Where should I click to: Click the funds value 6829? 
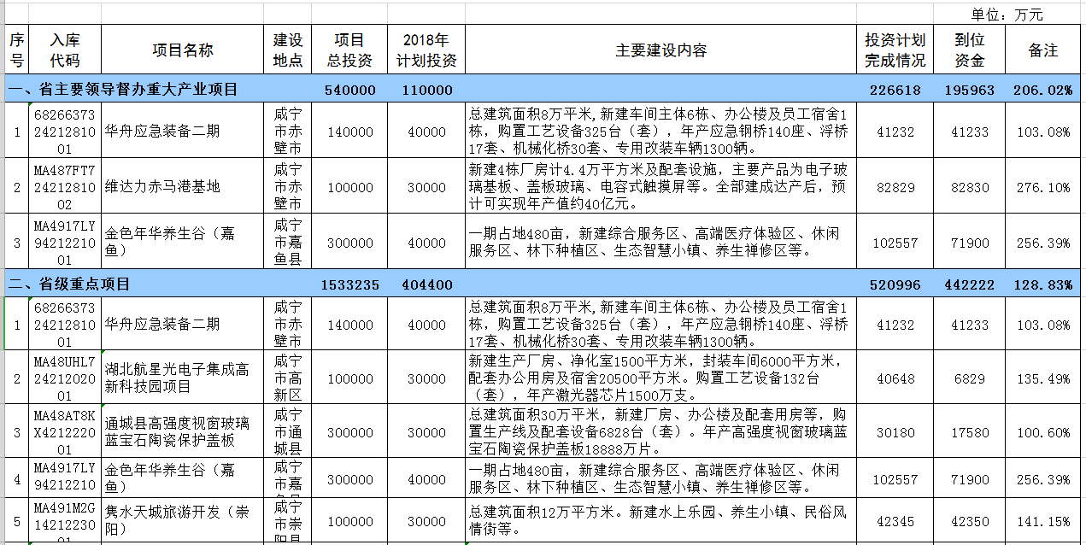point(970,378)
